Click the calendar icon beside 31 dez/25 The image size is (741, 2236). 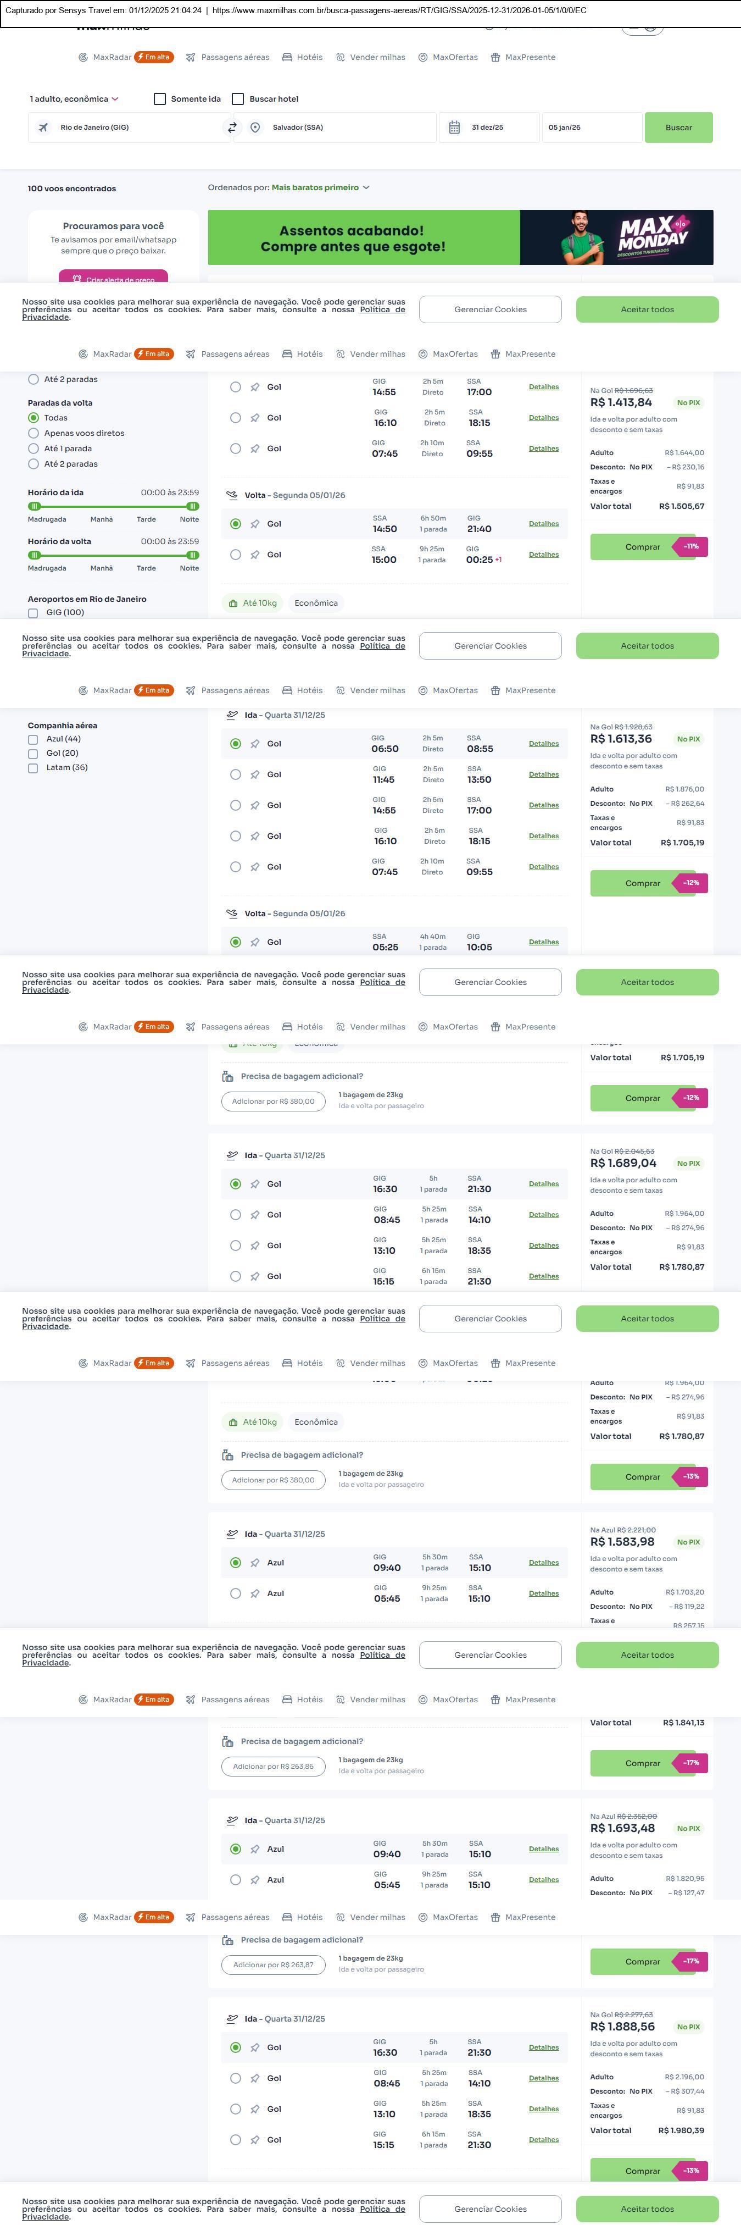[454, 128]
